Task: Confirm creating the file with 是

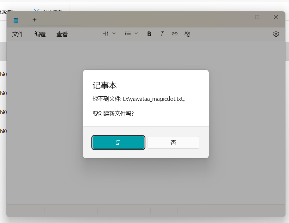Action: pyautogui.click(x=118, y=142)
